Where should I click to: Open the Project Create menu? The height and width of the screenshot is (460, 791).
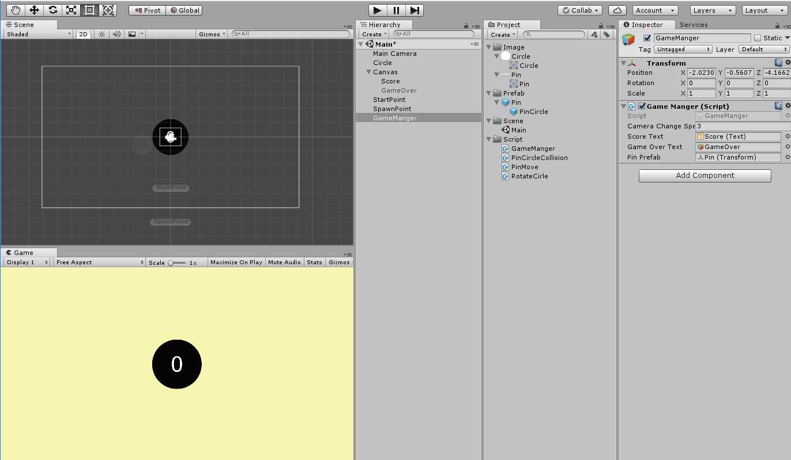click(x=503, y=35)
